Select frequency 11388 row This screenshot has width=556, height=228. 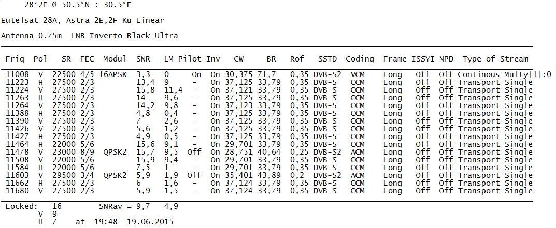point(269,113)
